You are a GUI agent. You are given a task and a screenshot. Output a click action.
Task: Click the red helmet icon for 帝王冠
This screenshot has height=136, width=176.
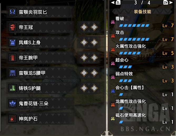(12, 27)
